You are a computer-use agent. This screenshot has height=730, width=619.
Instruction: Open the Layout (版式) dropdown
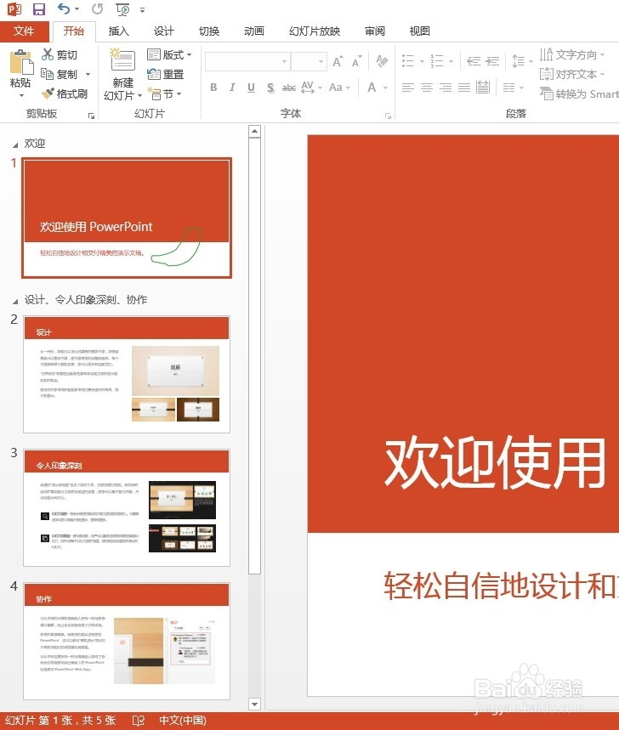pos(169,54)
